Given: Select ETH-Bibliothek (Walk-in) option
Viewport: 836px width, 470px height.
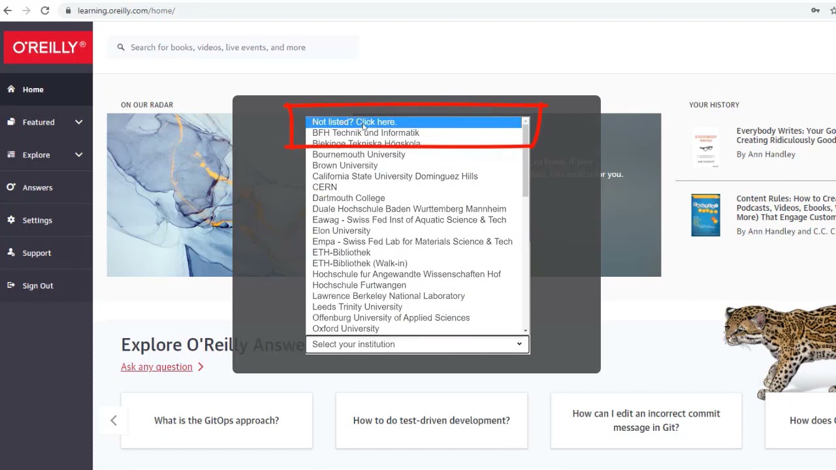Looking at the screenshot, I should (x=413, y=263).
